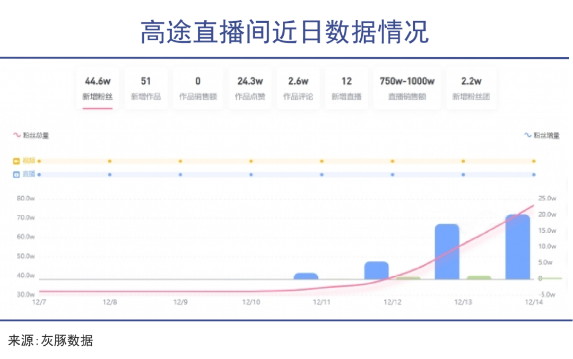This screenshot has width=573, height=359.
Task: Select a blue live dot on 12/11
Action: [x=320, y=174]
